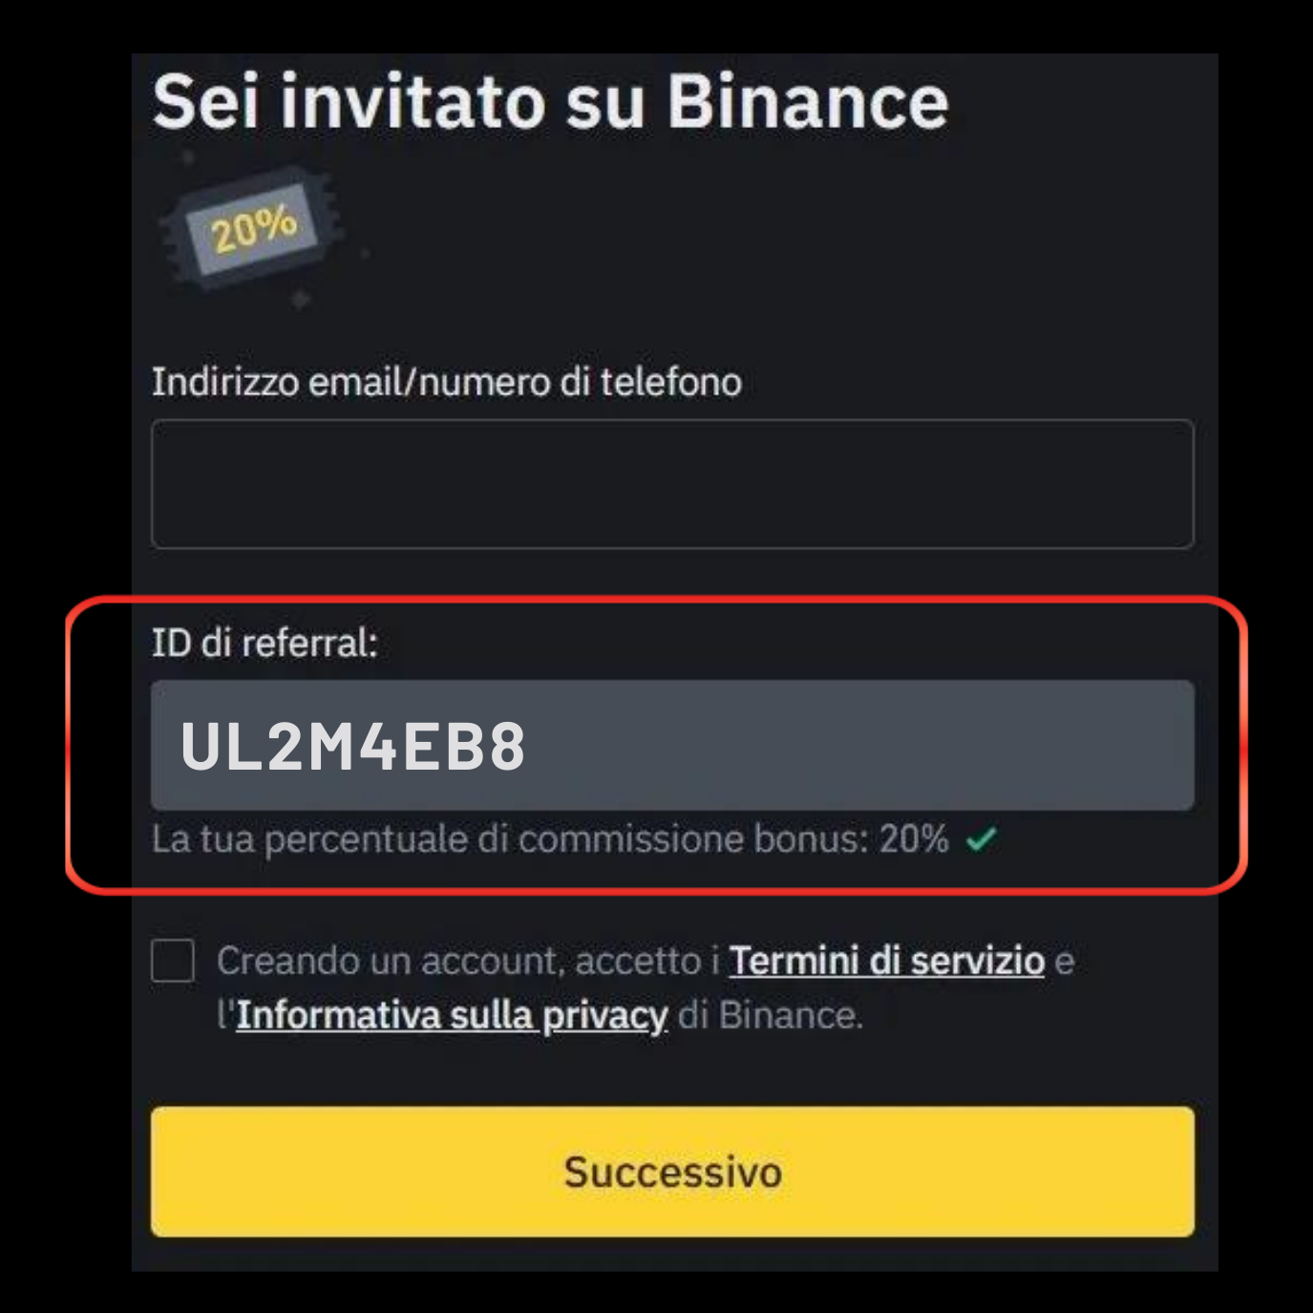This screenshot has height=1313, width=1313.
Task: Click the 20% value in the bonus line
Action: pyautogui.click(x=914, y=839)
